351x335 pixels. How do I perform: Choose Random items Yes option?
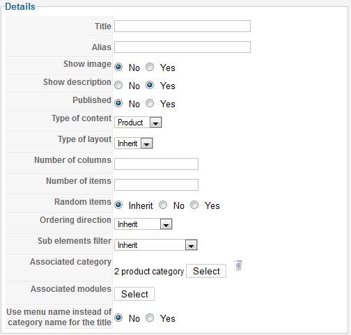click(x=194, y=205)
